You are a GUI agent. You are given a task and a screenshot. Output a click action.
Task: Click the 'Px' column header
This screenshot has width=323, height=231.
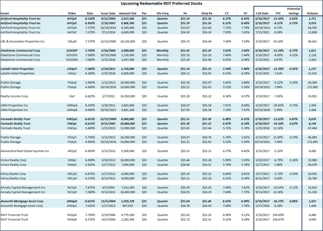click(185, 14)
